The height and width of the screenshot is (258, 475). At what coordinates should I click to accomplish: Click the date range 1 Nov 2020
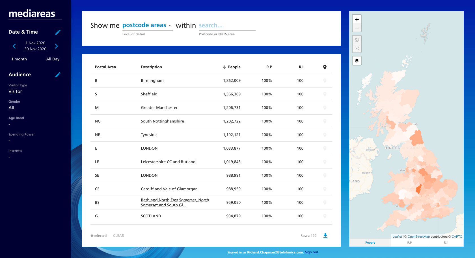(x=35, y=43)
